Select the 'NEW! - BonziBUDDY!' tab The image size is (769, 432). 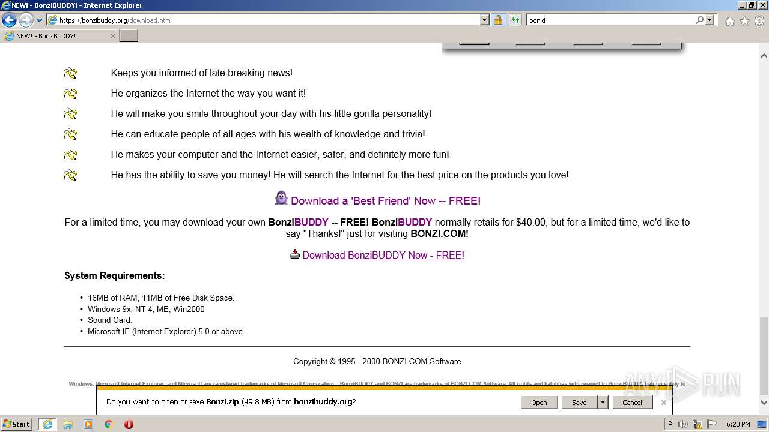(60, 36)
